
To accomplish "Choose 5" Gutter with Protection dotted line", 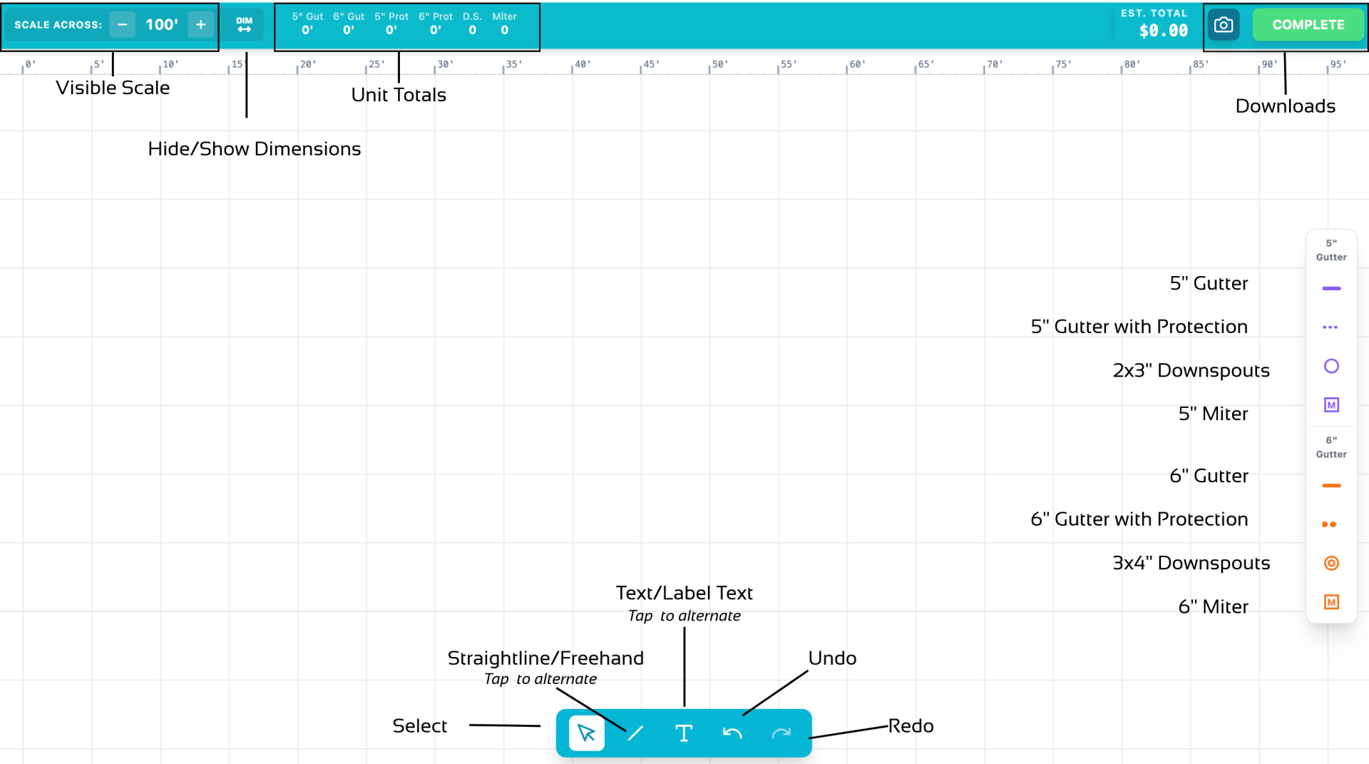I will [x=1330, y=327].
